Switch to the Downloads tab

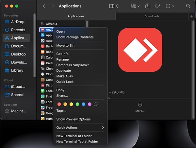click(152, 16)
